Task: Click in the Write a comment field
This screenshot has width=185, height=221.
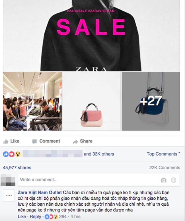Action: coord(99,180)
